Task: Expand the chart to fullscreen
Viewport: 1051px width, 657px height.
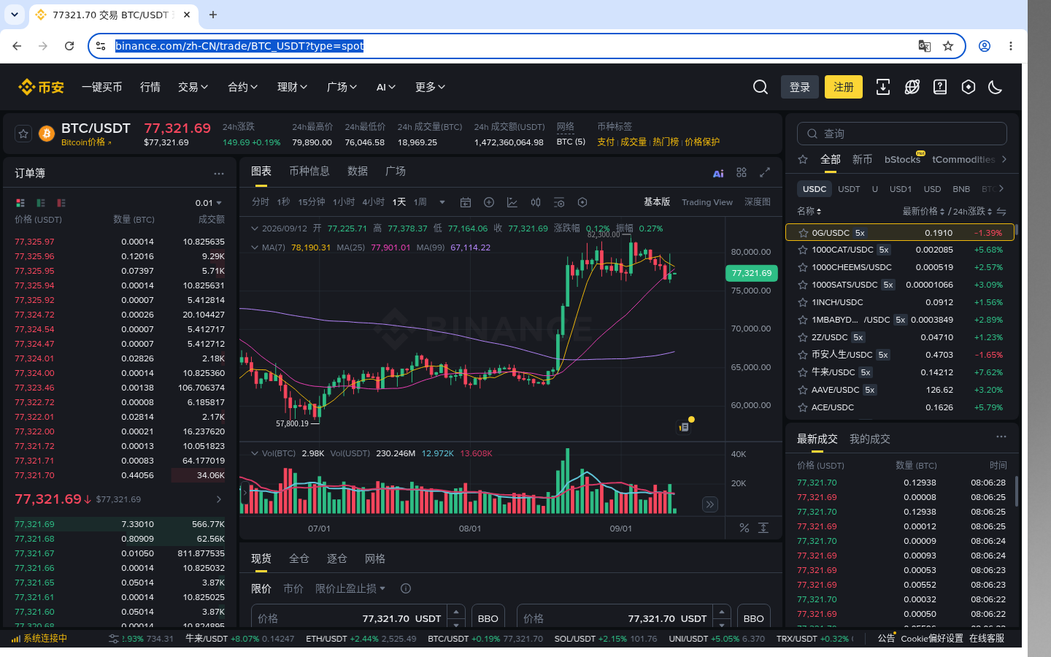Action: pyautogui.click(x=765, y=172)
